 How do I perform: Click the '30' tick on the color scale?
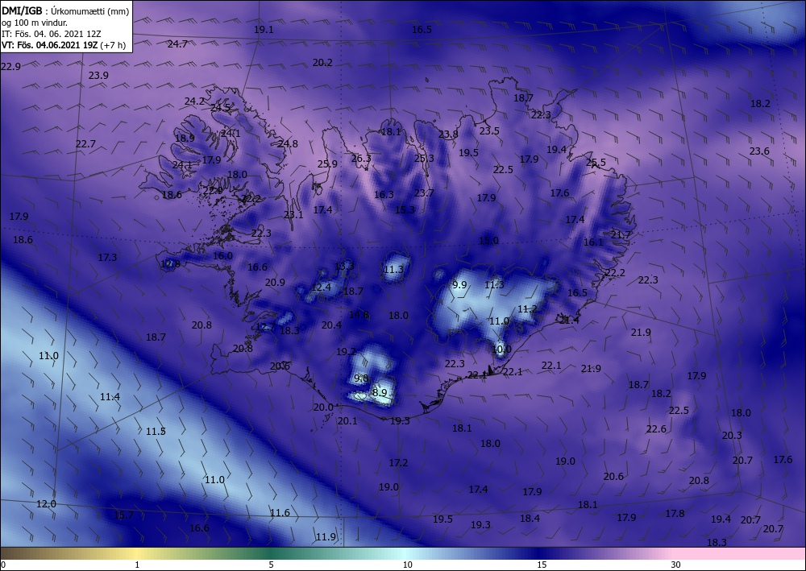pyautogui.click(x=675, y=565)
